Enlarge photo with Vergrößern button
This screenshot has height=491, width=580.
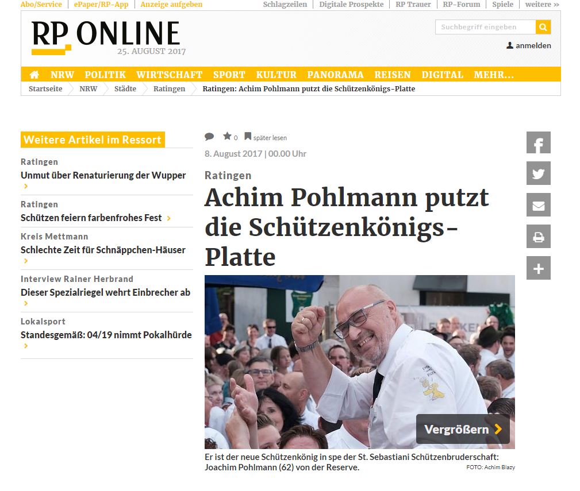click(x=463, y=429)
